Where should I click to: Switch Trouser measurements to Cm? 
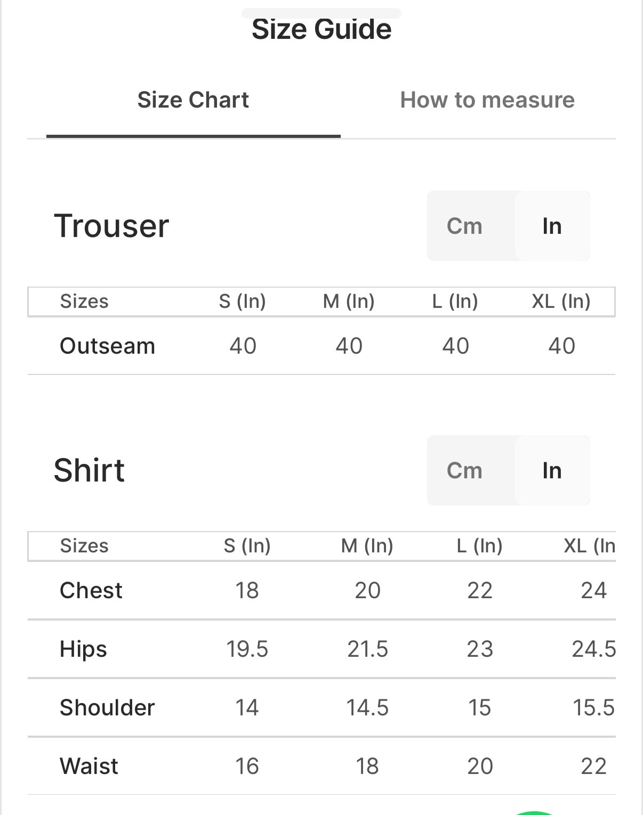pyautogui.click(x=464, y=226)
